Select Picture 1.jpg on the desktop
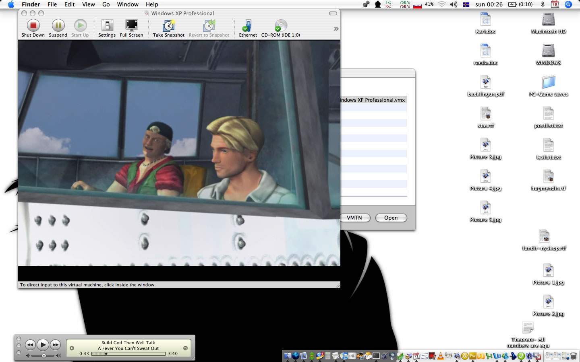The width and height of the screenshot is (580, 362). pos(549,274)
